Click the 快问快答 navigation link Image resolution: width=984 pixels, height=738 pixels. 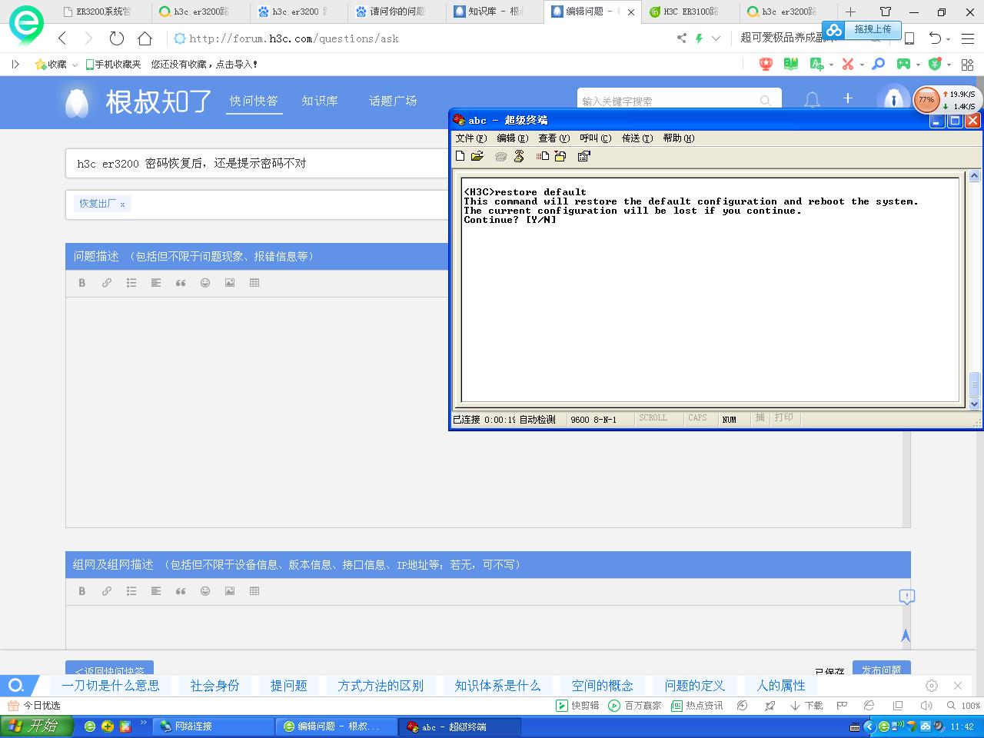tap(254, 101)
